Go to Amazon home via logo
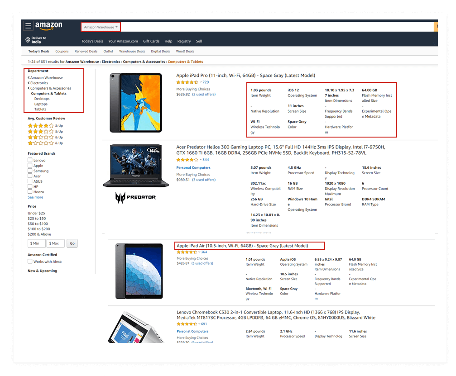This screenshot has width=456, height=376. [48, 26]
